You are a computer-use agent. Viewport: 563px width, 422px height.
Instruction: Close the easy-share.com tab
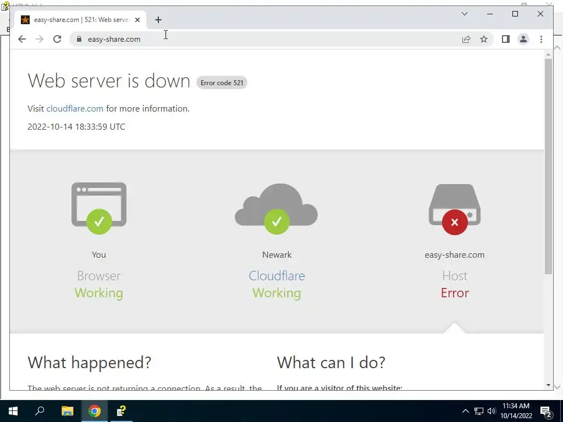(137, 20)
